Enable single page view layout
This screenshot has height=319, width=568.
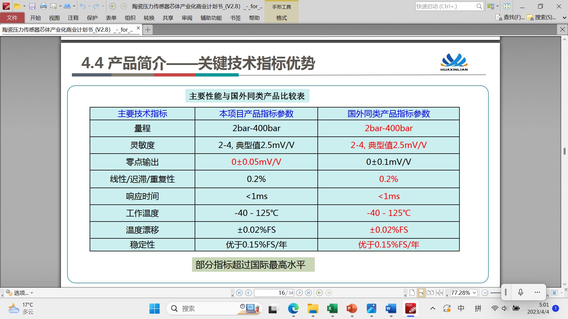coord(412,293)
